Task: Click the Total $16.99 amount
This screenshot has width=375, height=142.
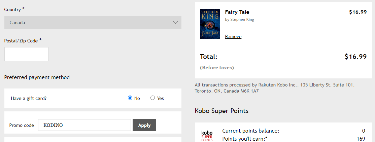Action: 355,57
